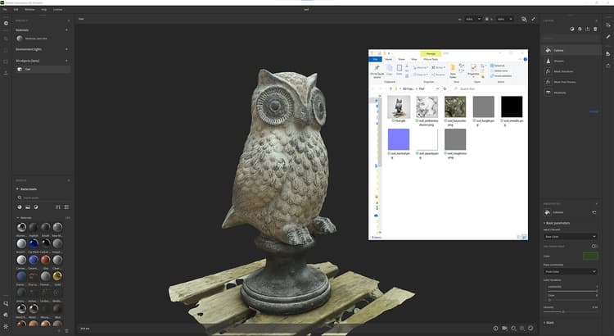Select owl_normal.png purple thumbnail
614x336 pixels.
[x=399, y=139]
